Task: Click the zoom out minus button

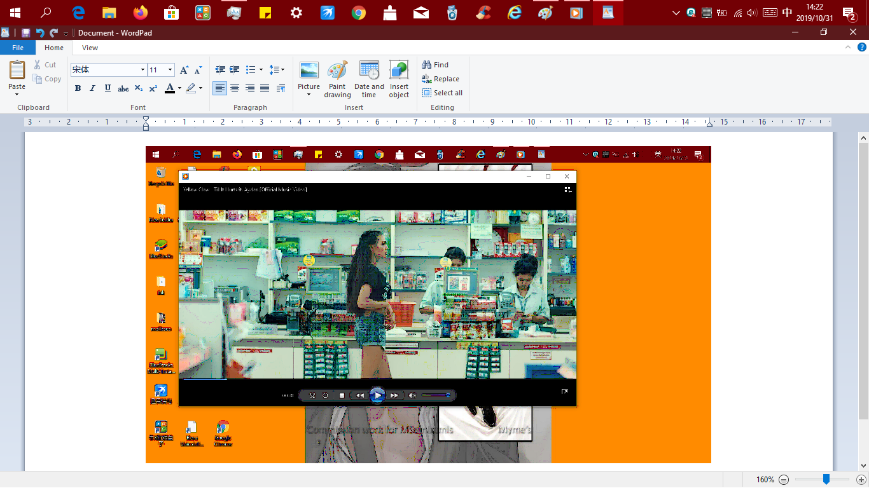Action: [784, 480]
